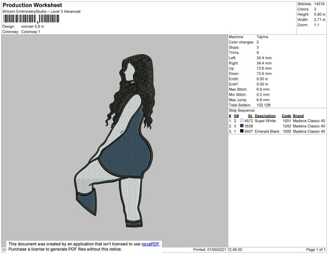The width and height of the screenshot is (328, 254).
Task: Select the Up value 73.6 mm
Action: pos(264,68)
